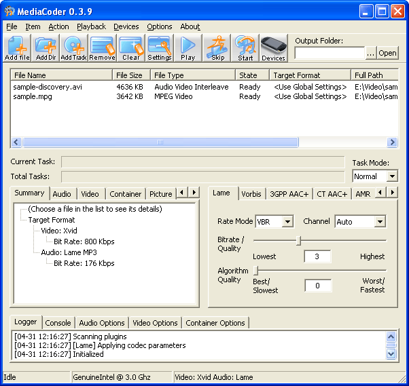Open Settings toolbox icon
The width and height of the screenshot is (409, 386).
(x=160, y=48)
